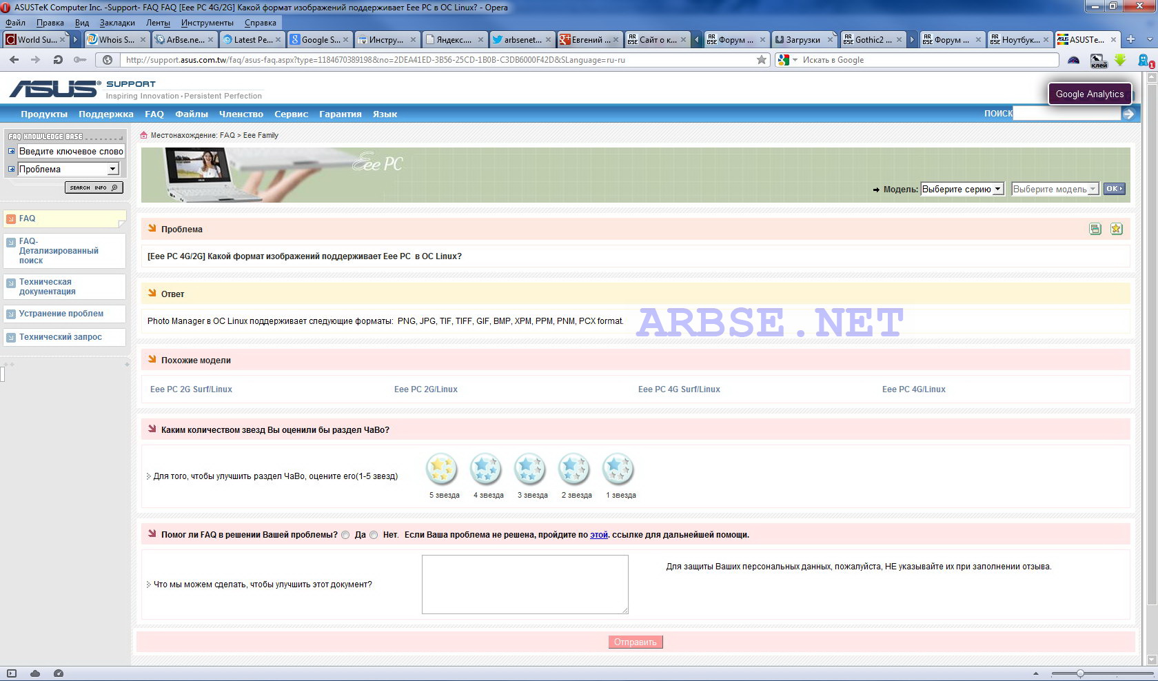Screen dimensions: 1158x681
Task: Click the ПОИСК search input field
Action: point(1067,114)
